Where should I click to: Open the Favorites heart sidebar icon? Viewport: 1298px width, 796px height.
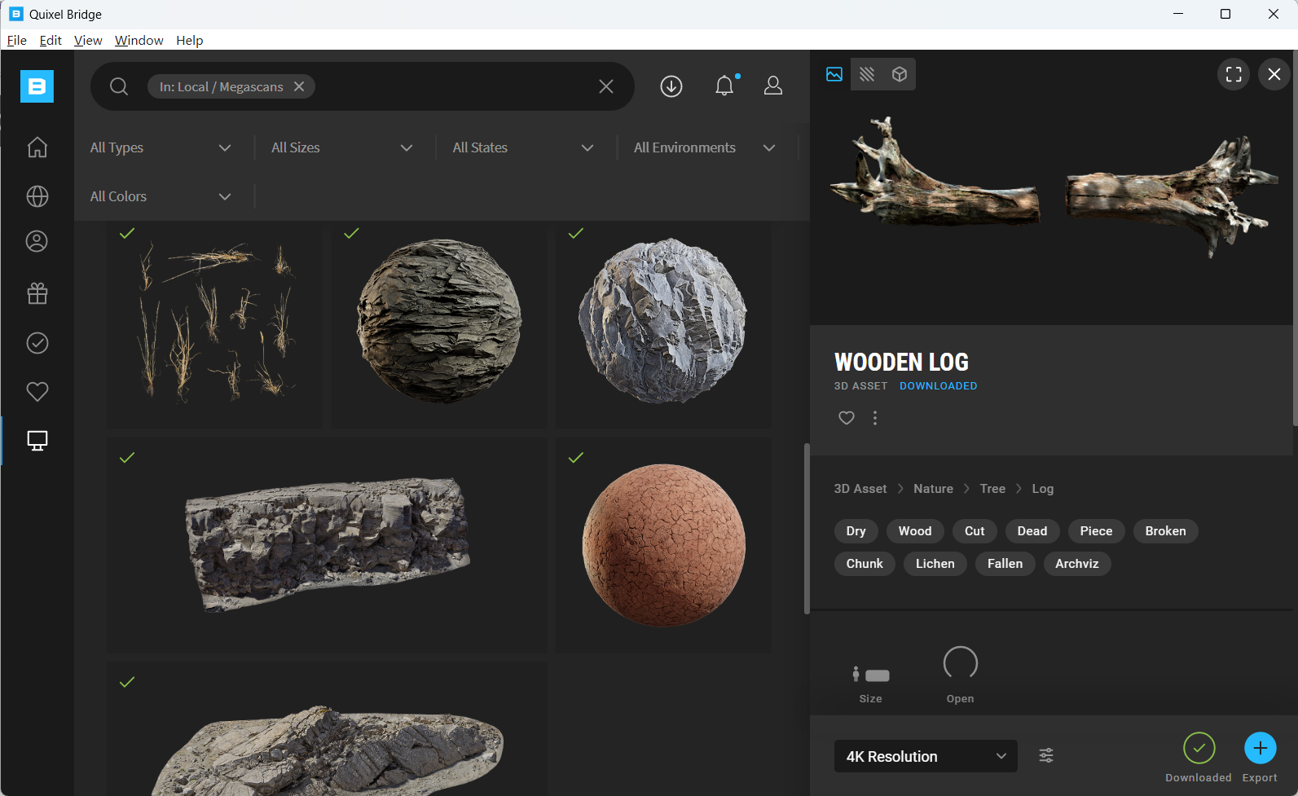(x=37, y=392)
